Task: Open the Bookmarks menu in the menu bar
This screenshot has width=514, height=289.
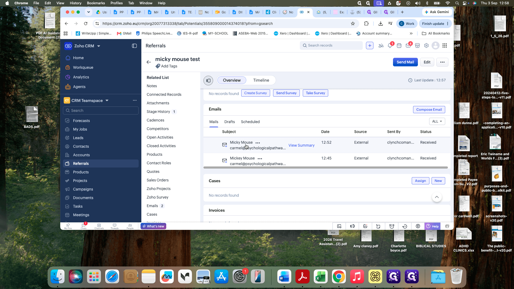Action: pos(96,3)
